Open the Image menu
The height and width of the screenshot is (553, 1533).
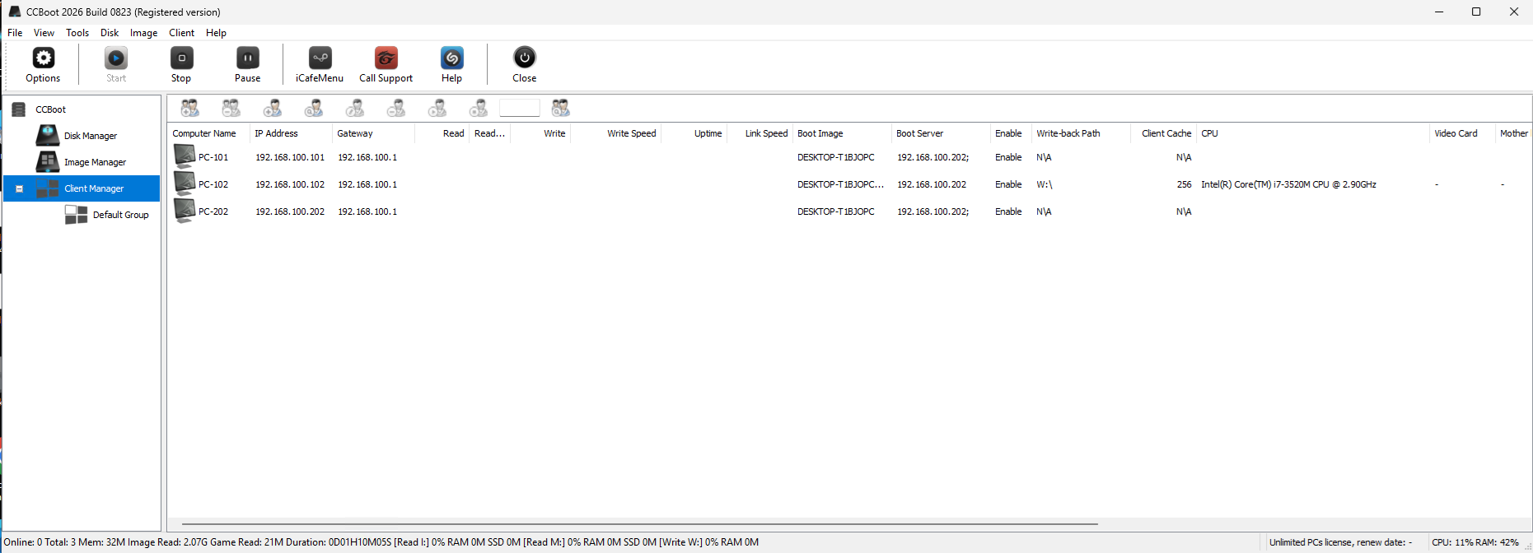(x=143, y=33)
